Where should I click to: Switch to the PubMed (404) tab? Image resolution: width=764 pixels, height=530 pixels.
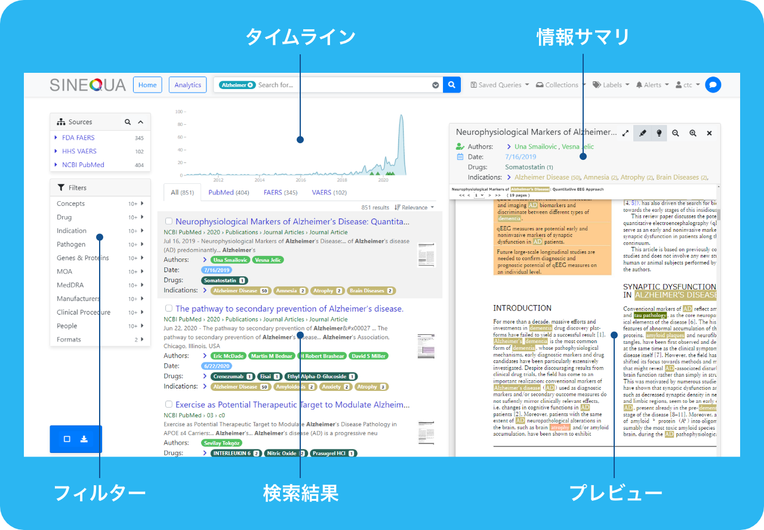(x=229, y=192)
